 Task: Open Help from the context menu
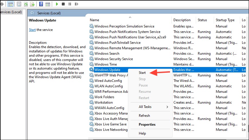[x=142, y=133]
